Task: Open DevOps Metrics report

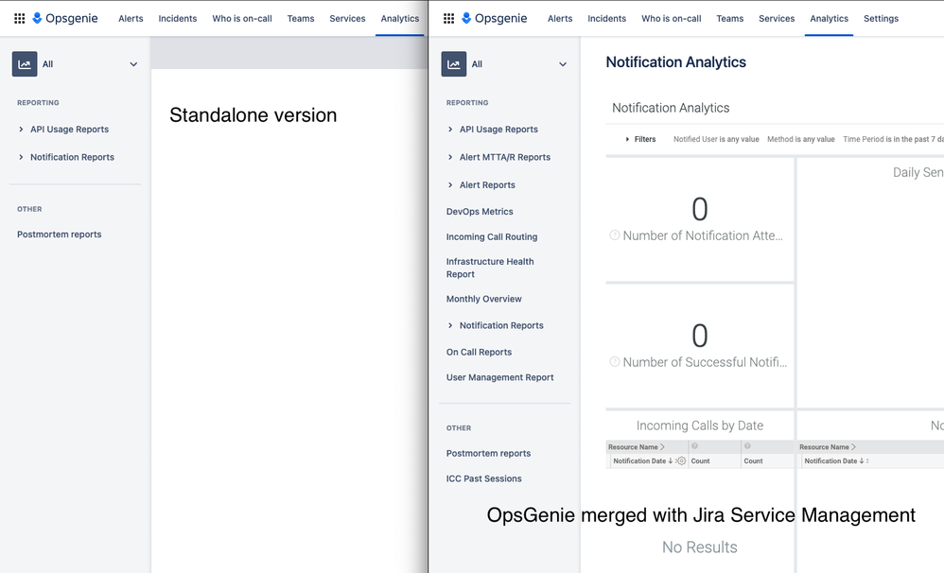Action: coord(480,212)
